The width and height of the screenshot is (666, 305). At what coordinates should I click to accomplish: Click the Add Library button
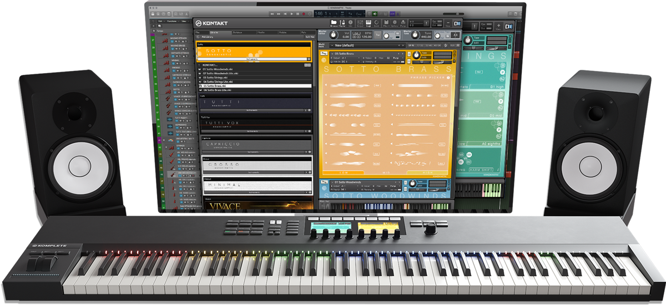coord(208,37)
